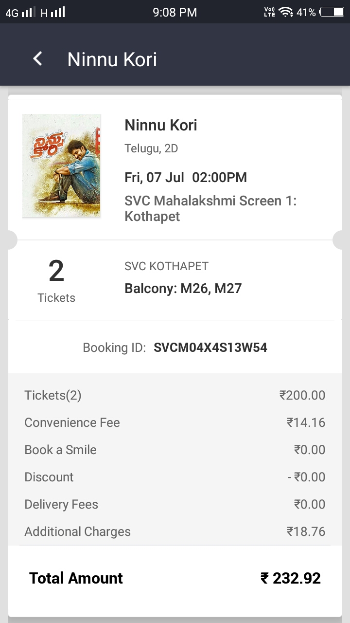Tap the H network signal icon
Viewport: 350px width, 623px height.
tap(53, 12)
